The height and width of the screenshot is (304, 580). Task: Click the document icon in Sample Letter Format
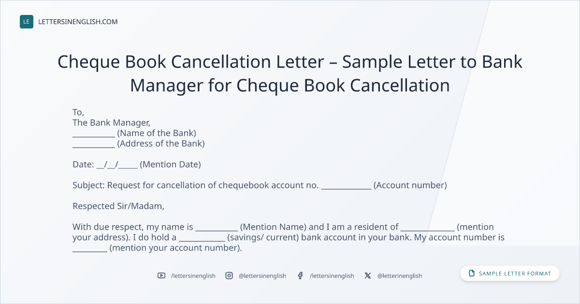(472, 274)
